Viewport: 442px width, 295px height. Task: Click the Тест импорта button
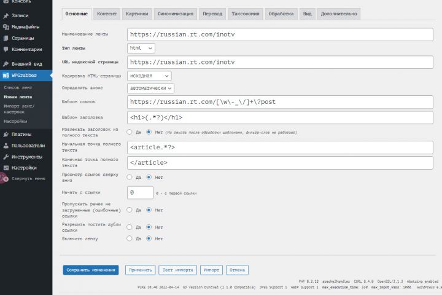(x=177, y=270)
